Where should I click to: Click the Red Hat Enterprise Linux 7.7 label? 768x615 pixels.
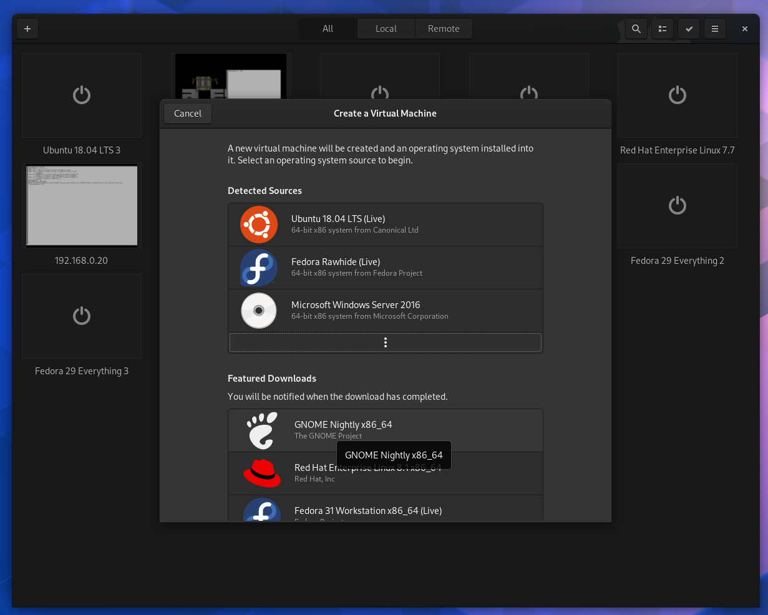pos(678,150)
